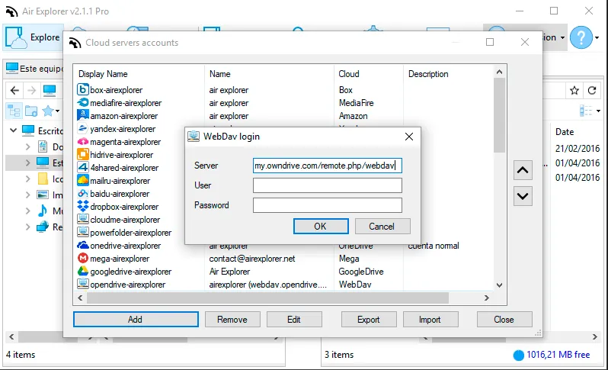Click the Export accounts button
The height and width of the screenshot is (370, 608).
[369, 319]
